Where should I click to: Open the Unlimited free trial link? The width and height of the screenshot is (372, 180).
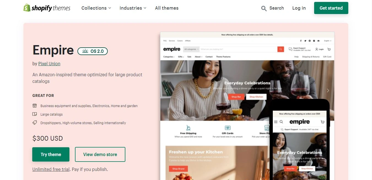click(x=51, y=169)
